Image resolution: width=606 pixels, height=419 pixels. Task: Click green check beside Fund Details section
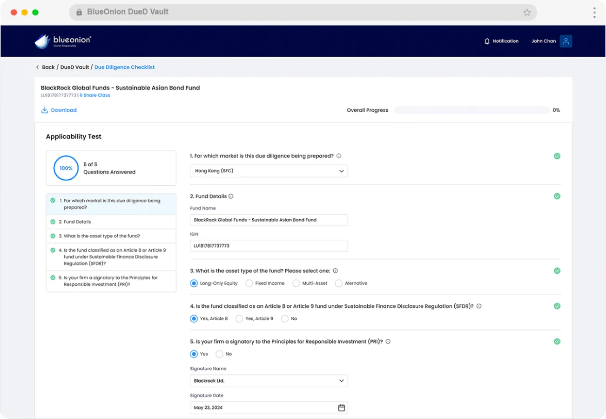pos(557,196)
